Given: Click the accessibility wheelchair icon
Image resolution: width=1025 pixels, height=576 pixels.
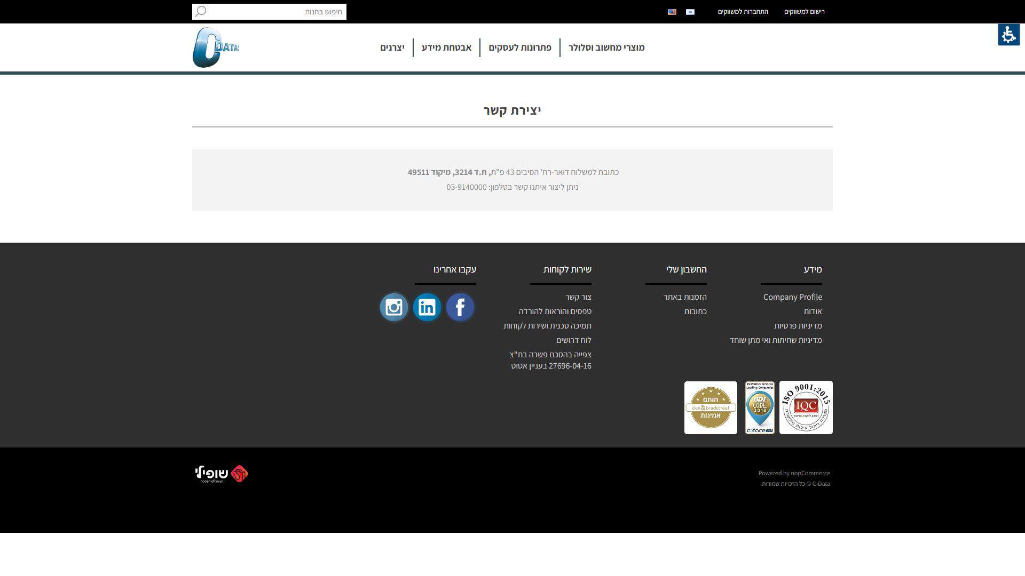Looking at the screenshot, I should (1008, 35).
